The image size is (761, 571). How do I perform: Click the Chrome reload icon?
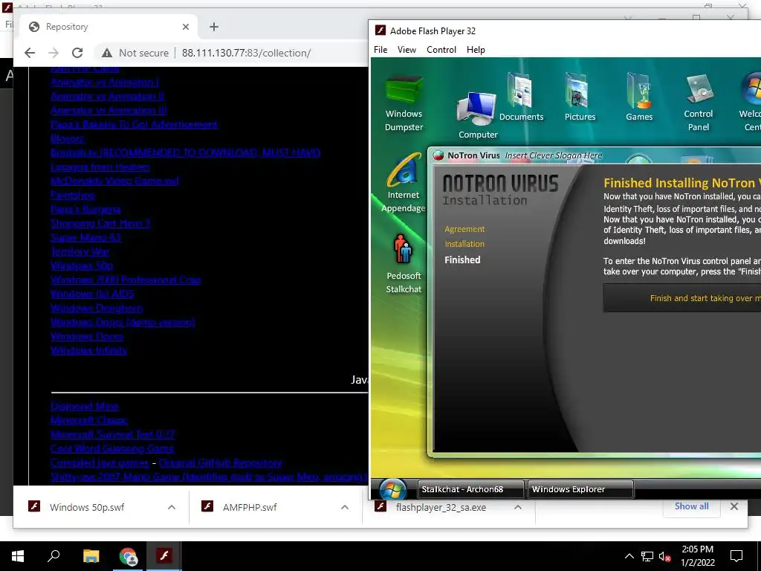(77, 53)
